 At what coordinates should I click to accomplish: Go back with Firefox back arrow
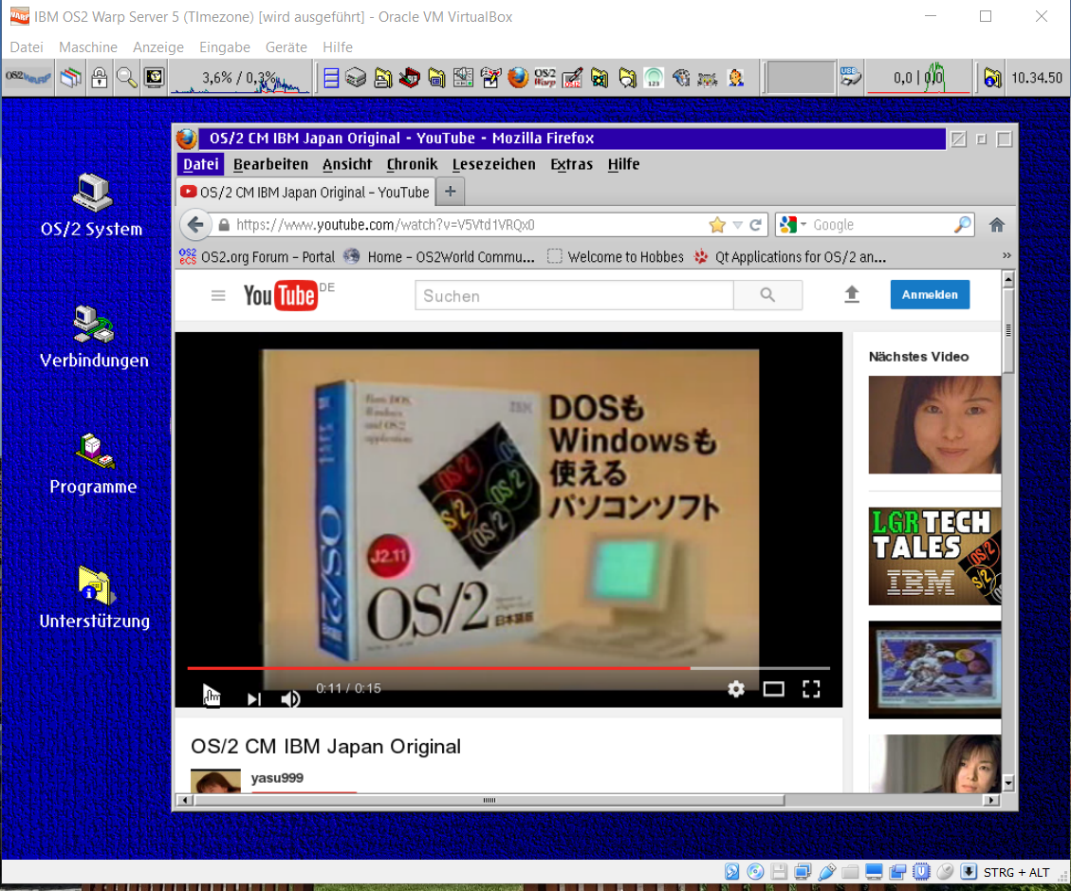point(196,224)
